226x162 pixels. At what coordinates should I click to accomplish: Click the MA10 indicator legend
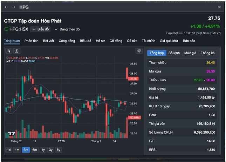pos(13,61)
